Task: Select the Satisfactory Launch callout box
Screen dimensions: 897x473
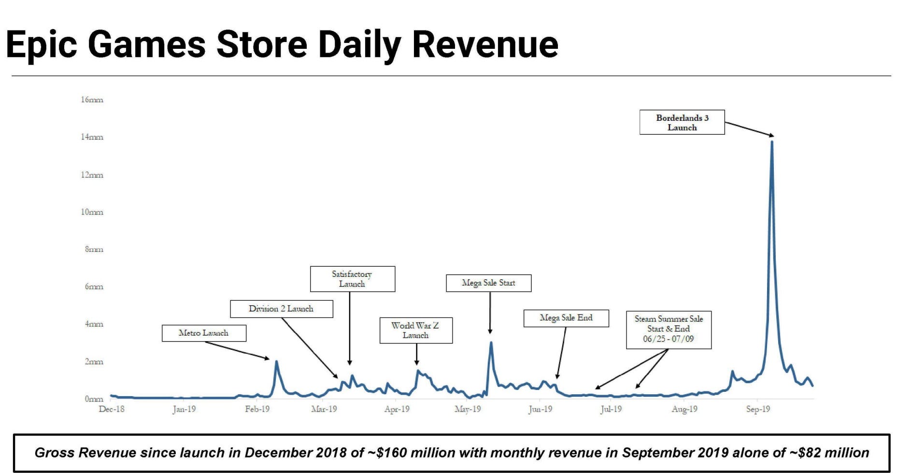Action: pyautogui.click(x=352, y=278)
